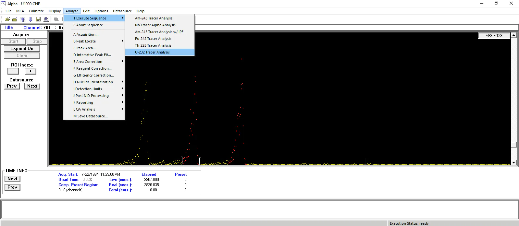Click the Execution Status: ready text

[409, 223]
